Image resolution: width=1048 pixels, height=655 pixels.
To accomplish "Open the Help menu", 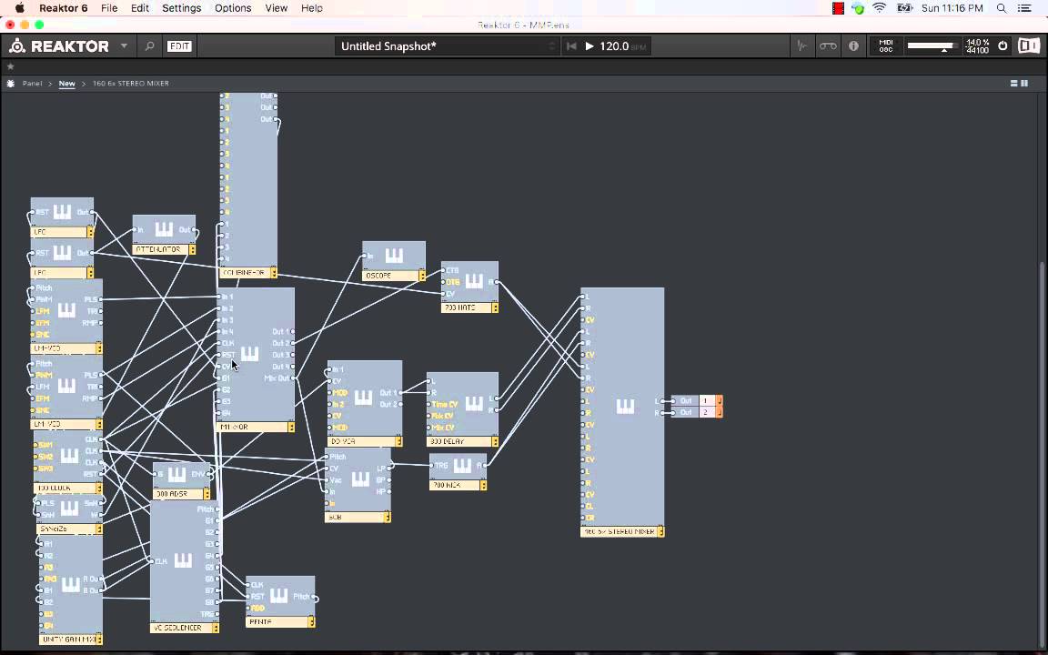I will coord(311,8).
